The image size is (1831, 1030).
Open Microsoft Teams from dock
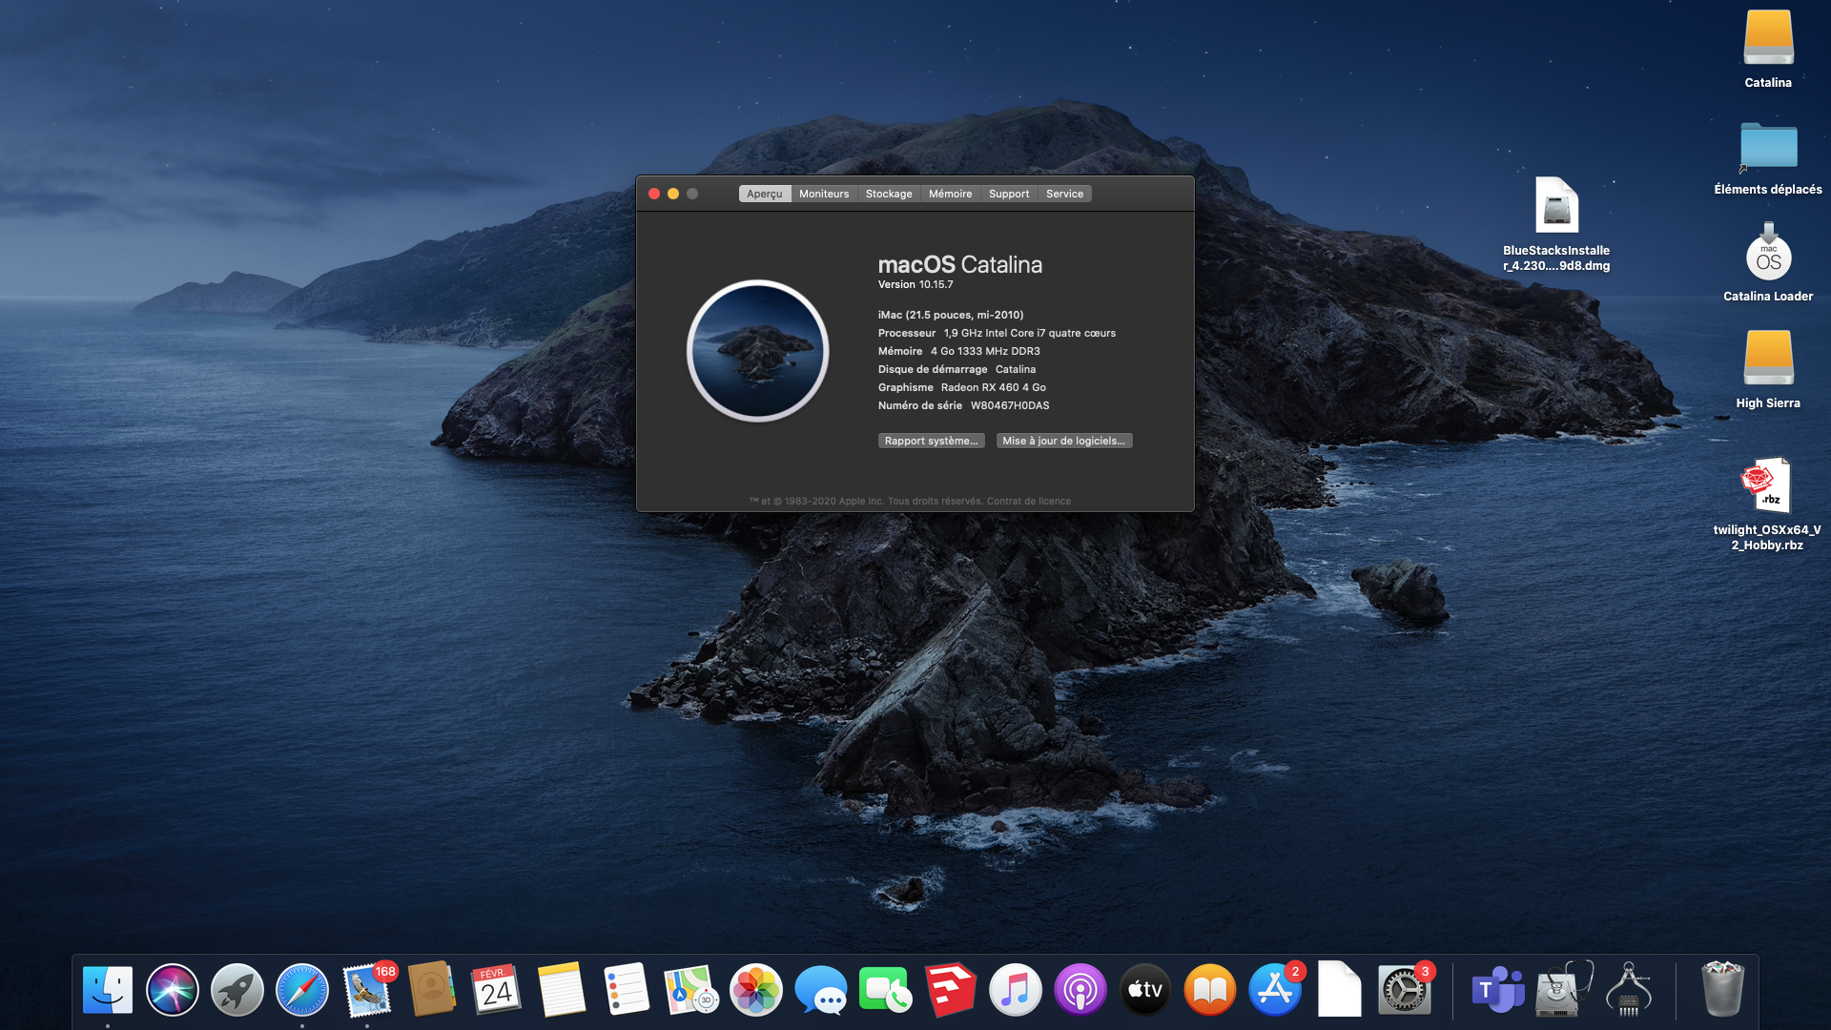[1497, 990]
